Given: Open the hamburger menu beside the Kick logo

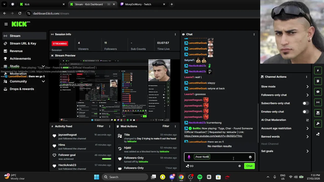Looking at the screenshot, I should coord(6,24).
